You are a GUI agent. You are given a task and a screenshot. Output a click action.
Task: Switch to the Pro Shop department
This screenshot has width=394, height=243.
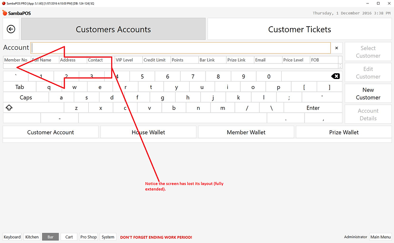point(88,237)
